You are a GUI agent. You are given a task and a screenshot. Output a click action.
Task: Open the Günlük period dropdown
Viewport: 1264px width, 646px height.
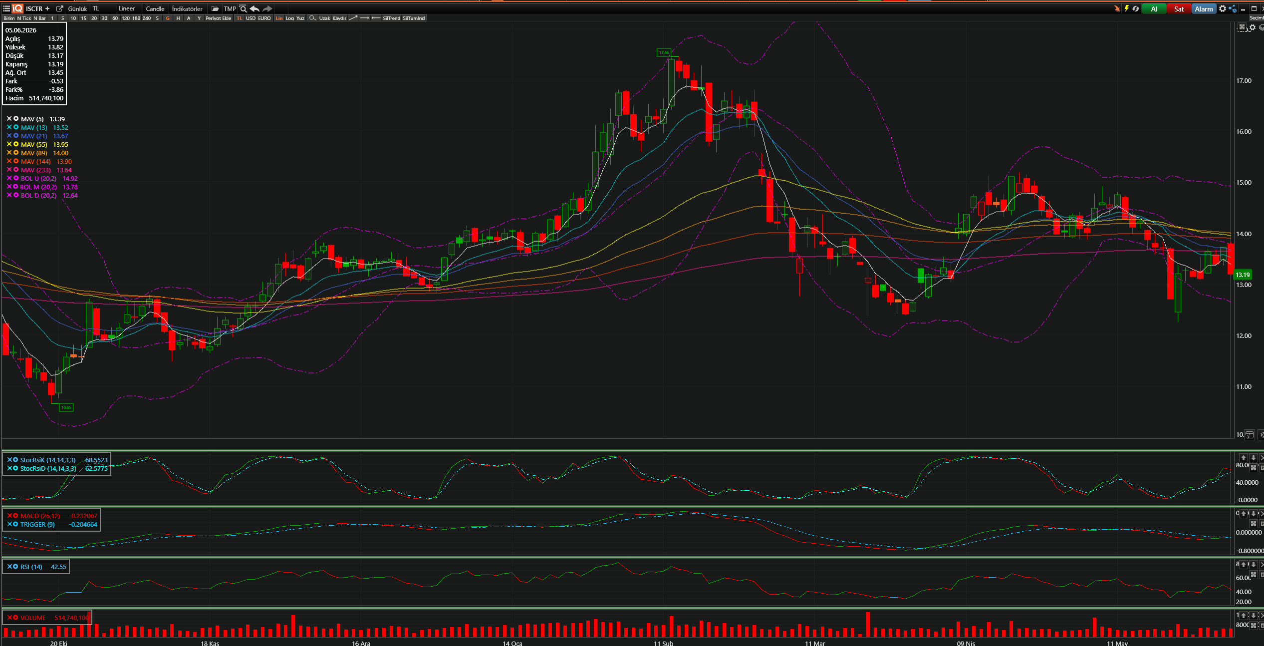[x=77, y=8]
